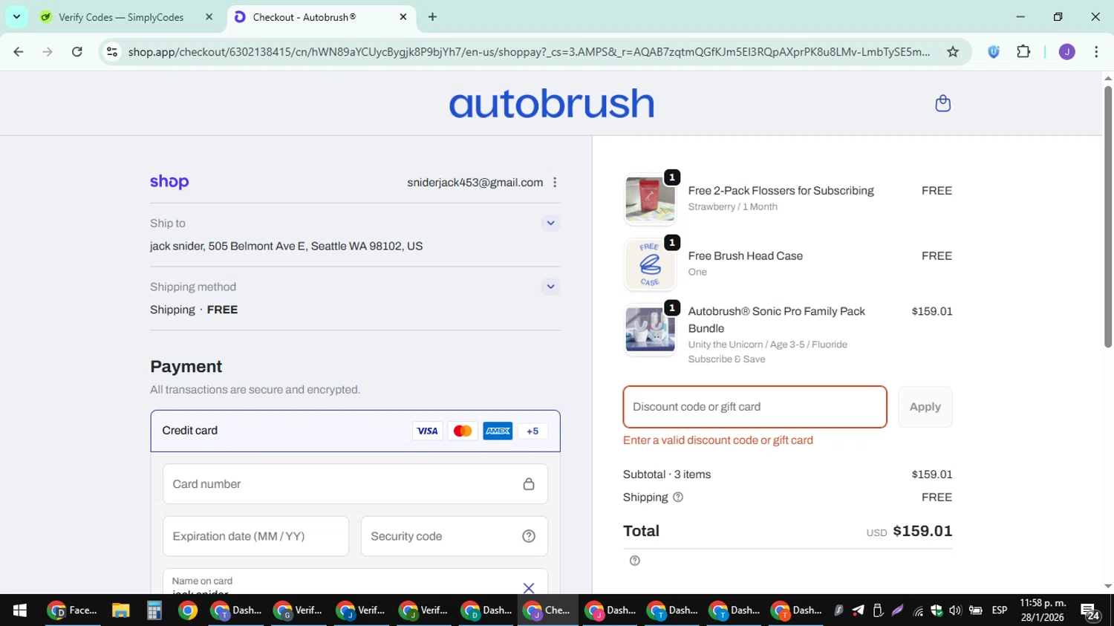Click the Apply discount button
Image resolution: width=1114 pixels, height=626 pixels.
pyautogui.click(x=925, y=407)
